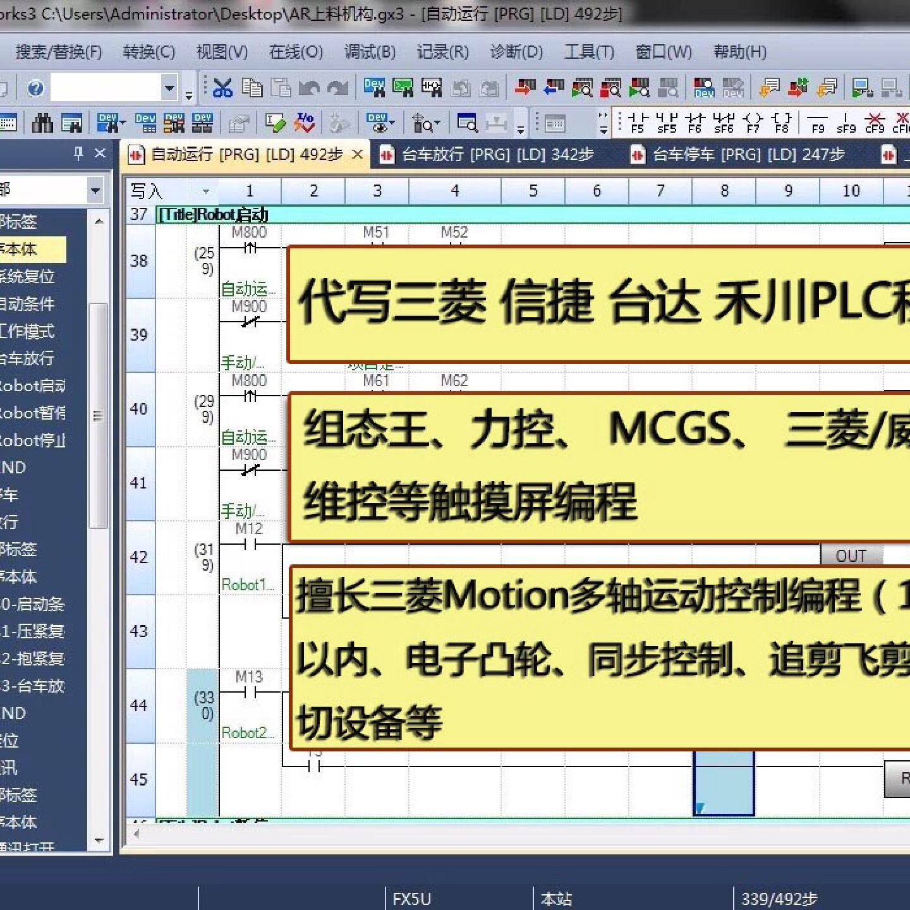Click the Undo arrow icon

[x=309, y=88]
